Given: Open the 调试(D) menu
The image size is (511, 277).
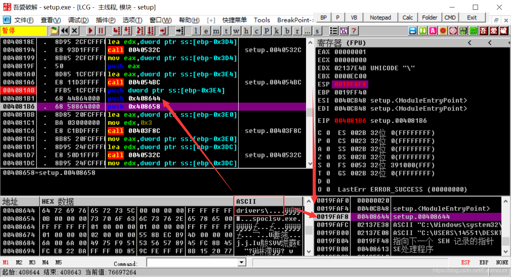Looking at the screenshot, I should [78, 20].
